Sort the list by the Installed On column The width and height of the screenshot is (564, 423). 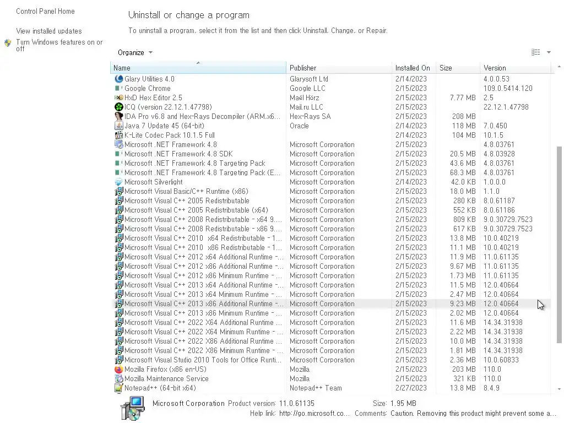coord(414,68)
